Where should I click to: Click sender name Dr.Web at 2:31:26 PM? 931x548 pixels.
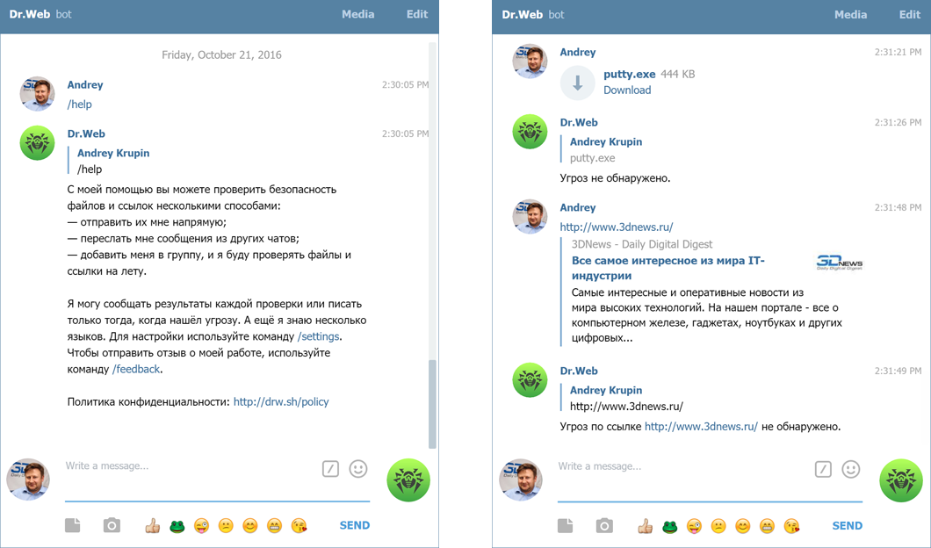click(579, 122)
